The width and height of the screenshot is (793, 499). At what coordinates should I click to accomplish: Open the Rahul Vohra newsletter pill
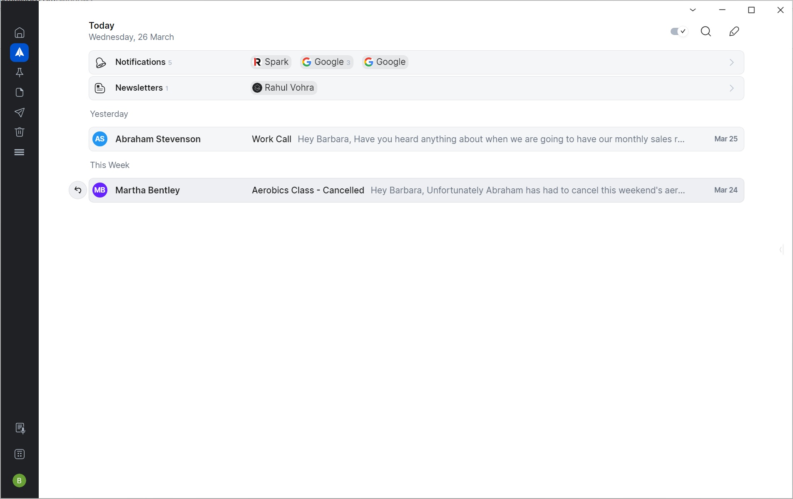pos(283,88)
